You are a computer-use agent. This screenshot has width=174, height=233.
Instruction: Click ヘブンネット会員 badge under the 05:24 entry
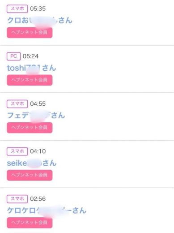(x=30, y=80)
